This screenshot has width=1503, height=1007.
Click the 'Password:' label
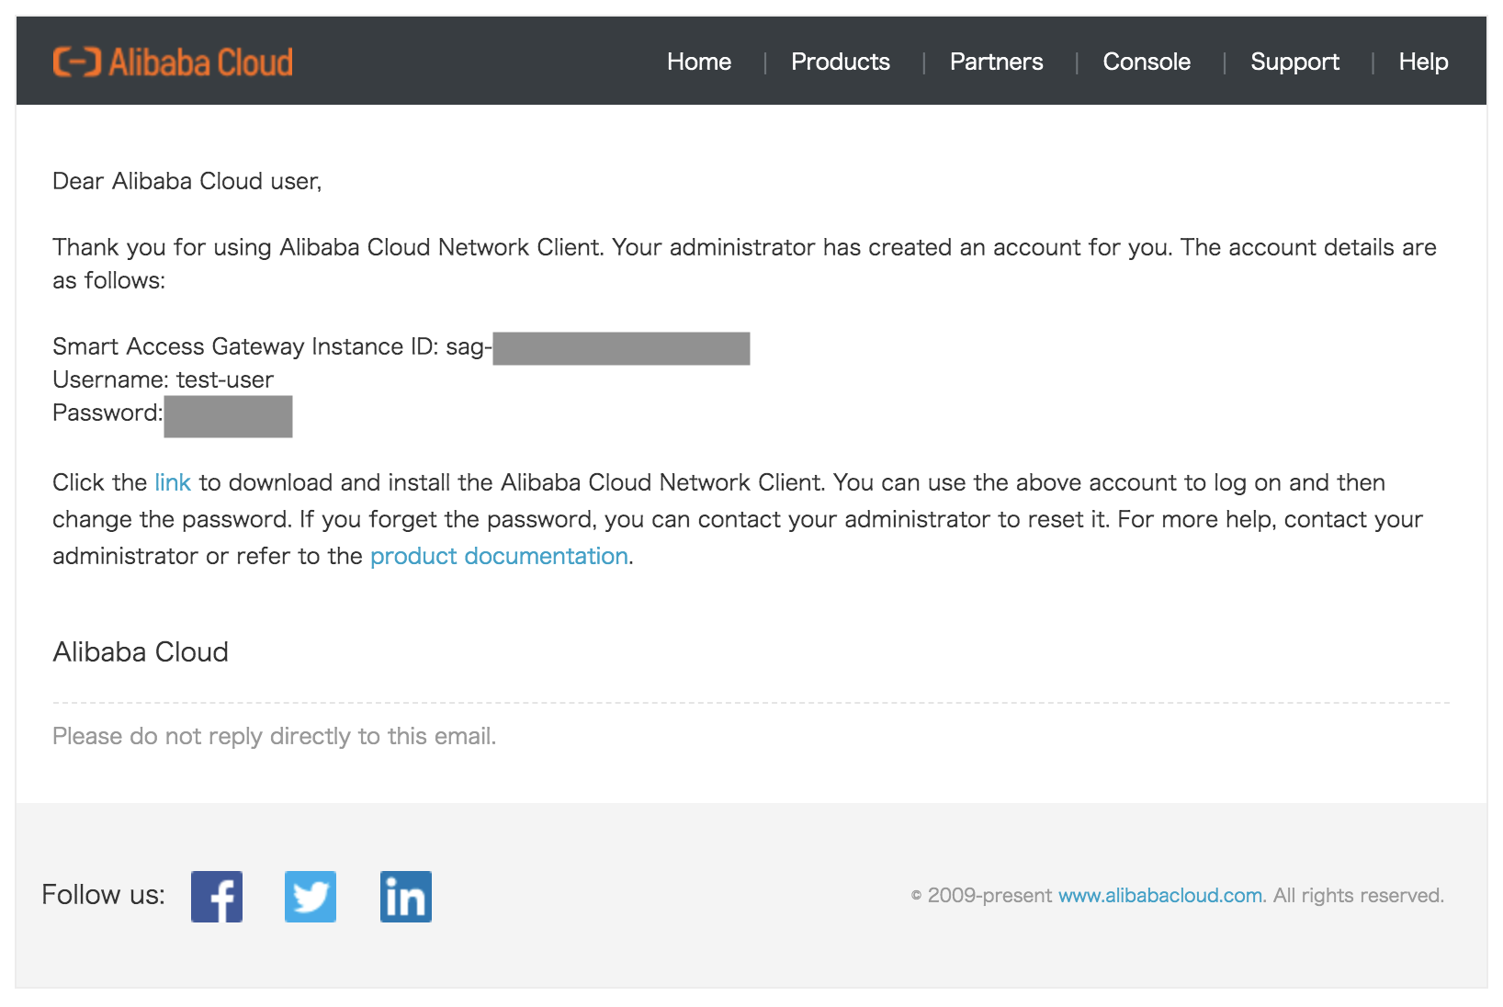click(x=107, y=413)
